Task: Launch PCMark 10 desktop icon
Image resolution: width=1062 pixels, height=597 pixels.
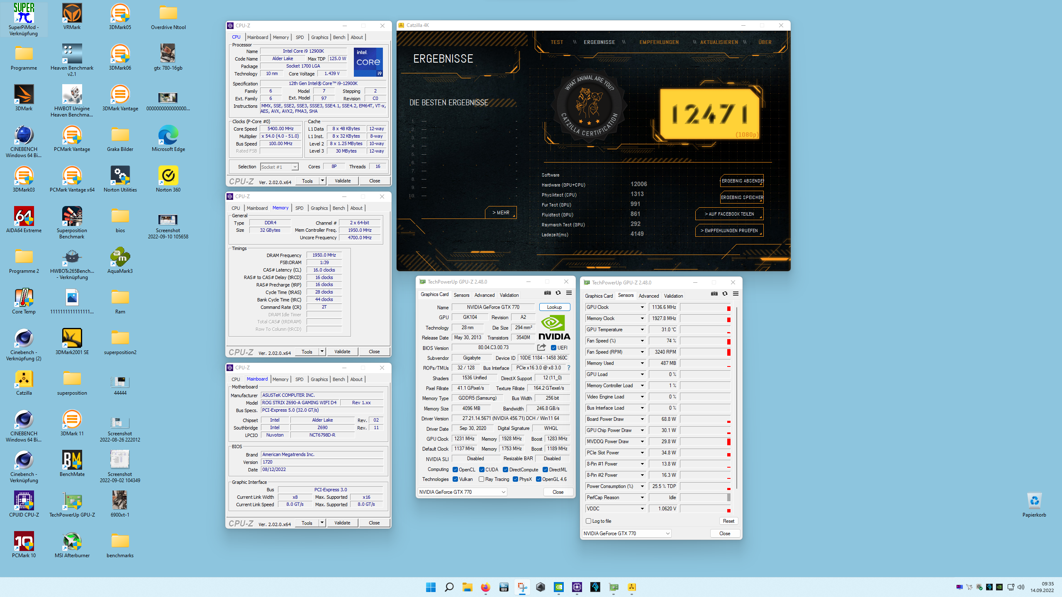Action: click(x=24, y=545)
